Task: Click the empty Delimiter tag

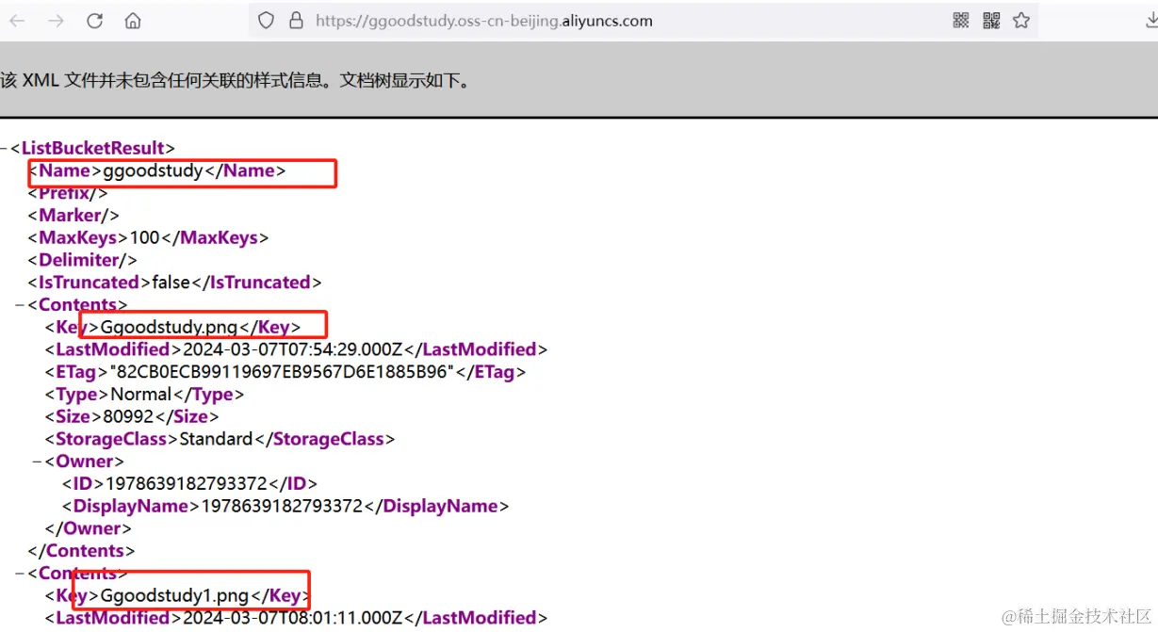Action: coord(83,260)
